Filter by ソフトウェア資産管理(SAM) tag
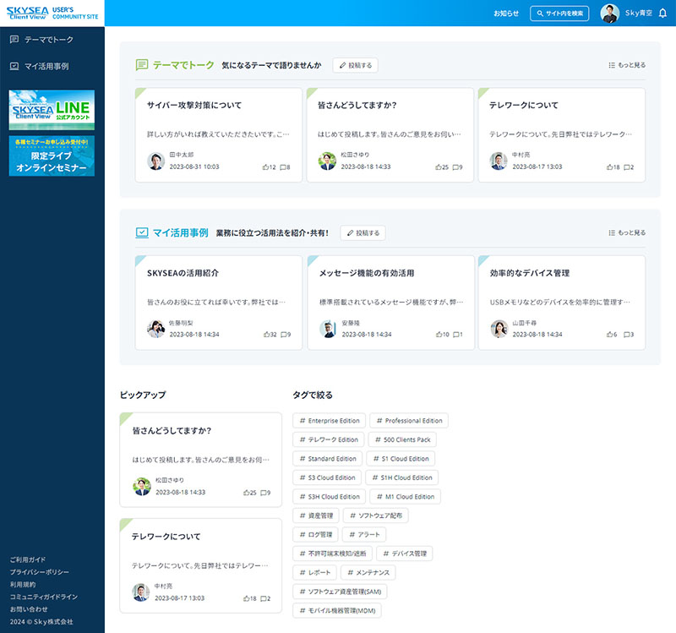 [x=340, y=592]
